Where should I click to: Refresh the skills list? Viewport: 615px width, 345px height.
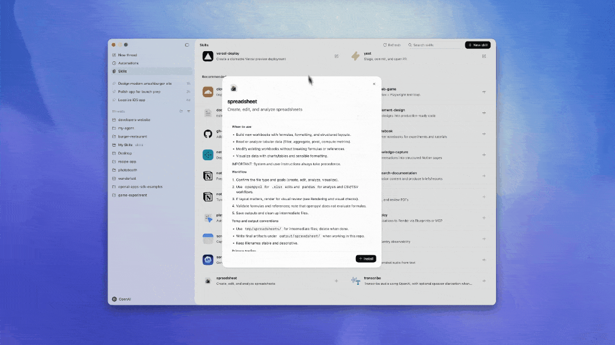coord(392,45)
